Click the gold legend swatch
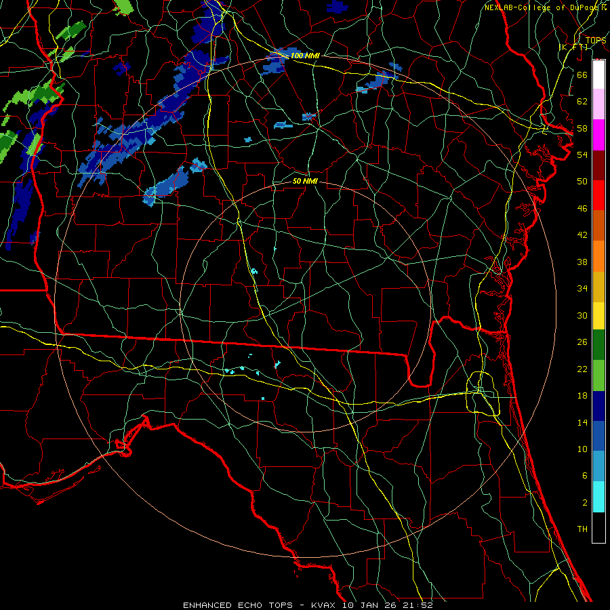Image resolution: width=610 pixels, height=610 pixels. tap(598, 287)
